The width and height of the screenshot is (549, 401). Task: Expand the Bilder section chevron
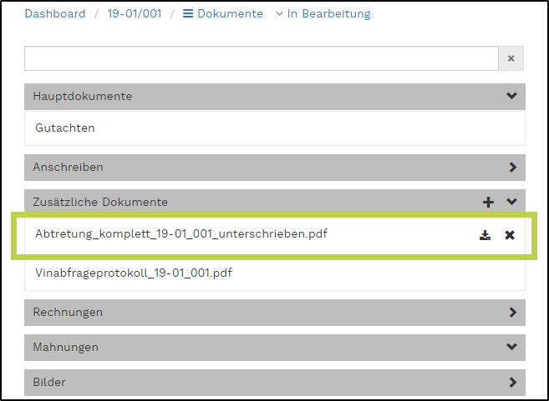pos(512,382)
